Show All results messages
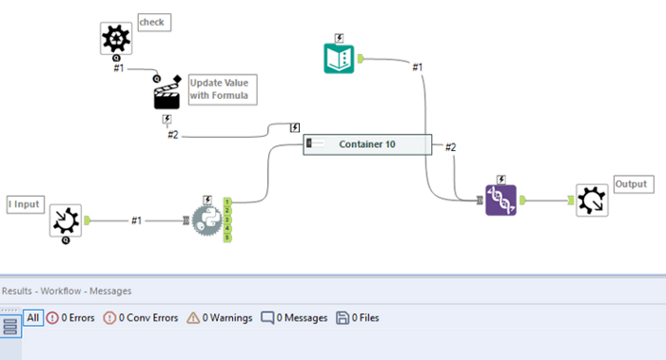This screenshot has height=360, width=666. pos(33,317)
